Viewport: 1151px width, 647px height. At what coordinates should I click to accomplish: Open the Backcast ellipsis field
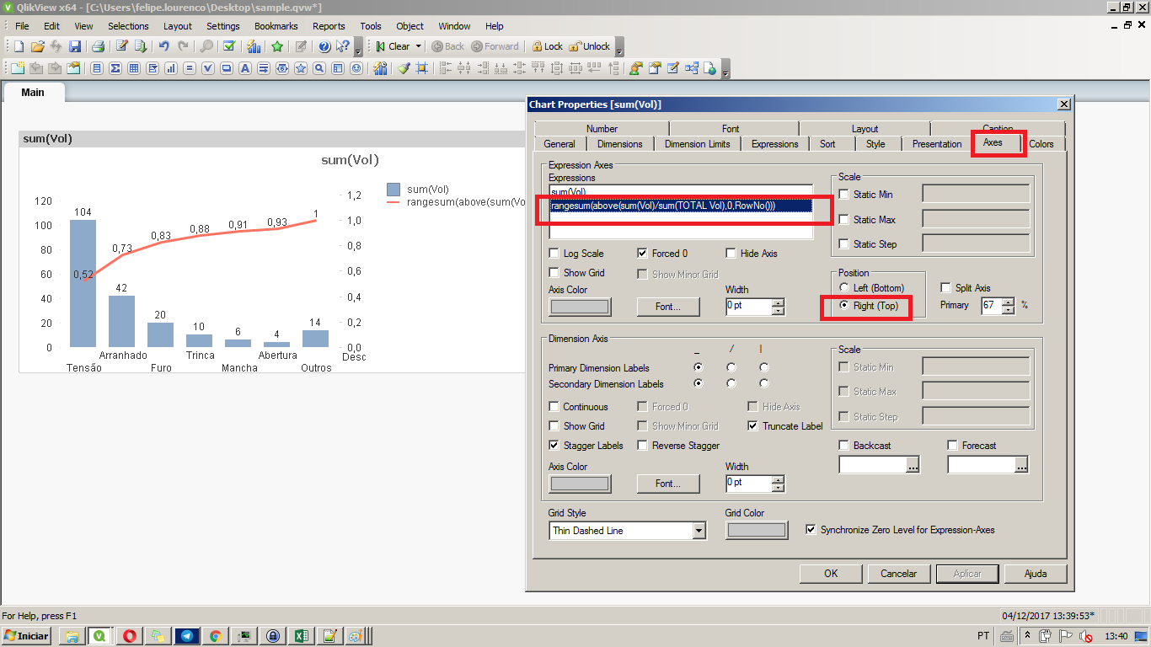[912, 465]
